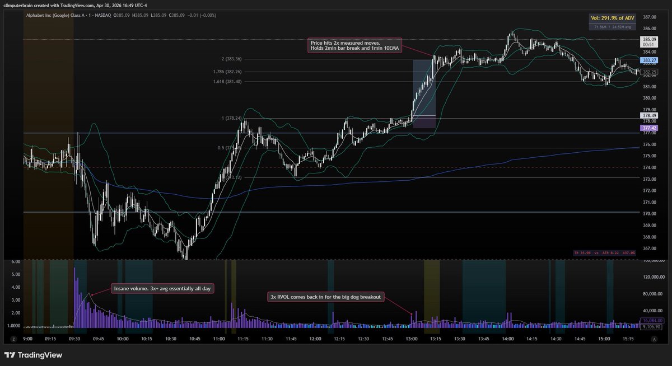The width and height of the screenshot is (672, 366).
Task: Click the blue 383.27 price label
Action: pyautogui.click(x=650, y=60)
